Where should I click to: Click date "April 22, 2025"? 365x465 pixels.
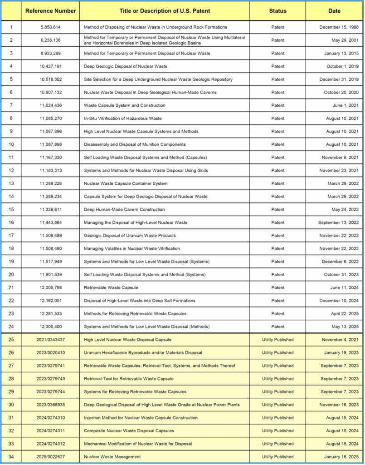click(x=345, y=314)
